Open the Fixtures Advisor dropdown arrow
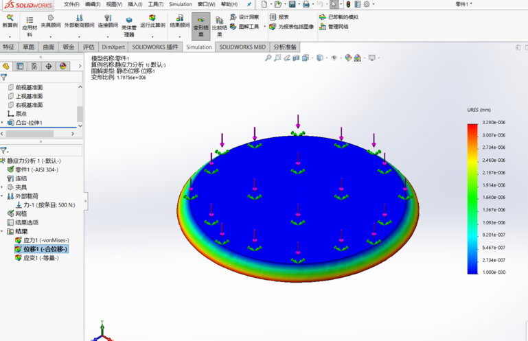 tap(51, 36)
